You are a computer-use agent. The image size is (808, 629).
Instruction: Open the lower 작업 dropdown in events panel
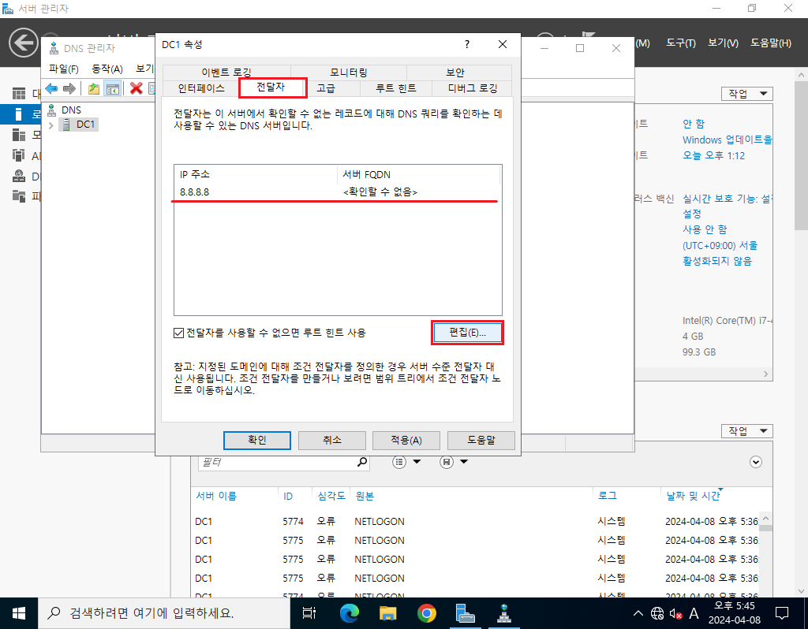[x=746, y=431]
